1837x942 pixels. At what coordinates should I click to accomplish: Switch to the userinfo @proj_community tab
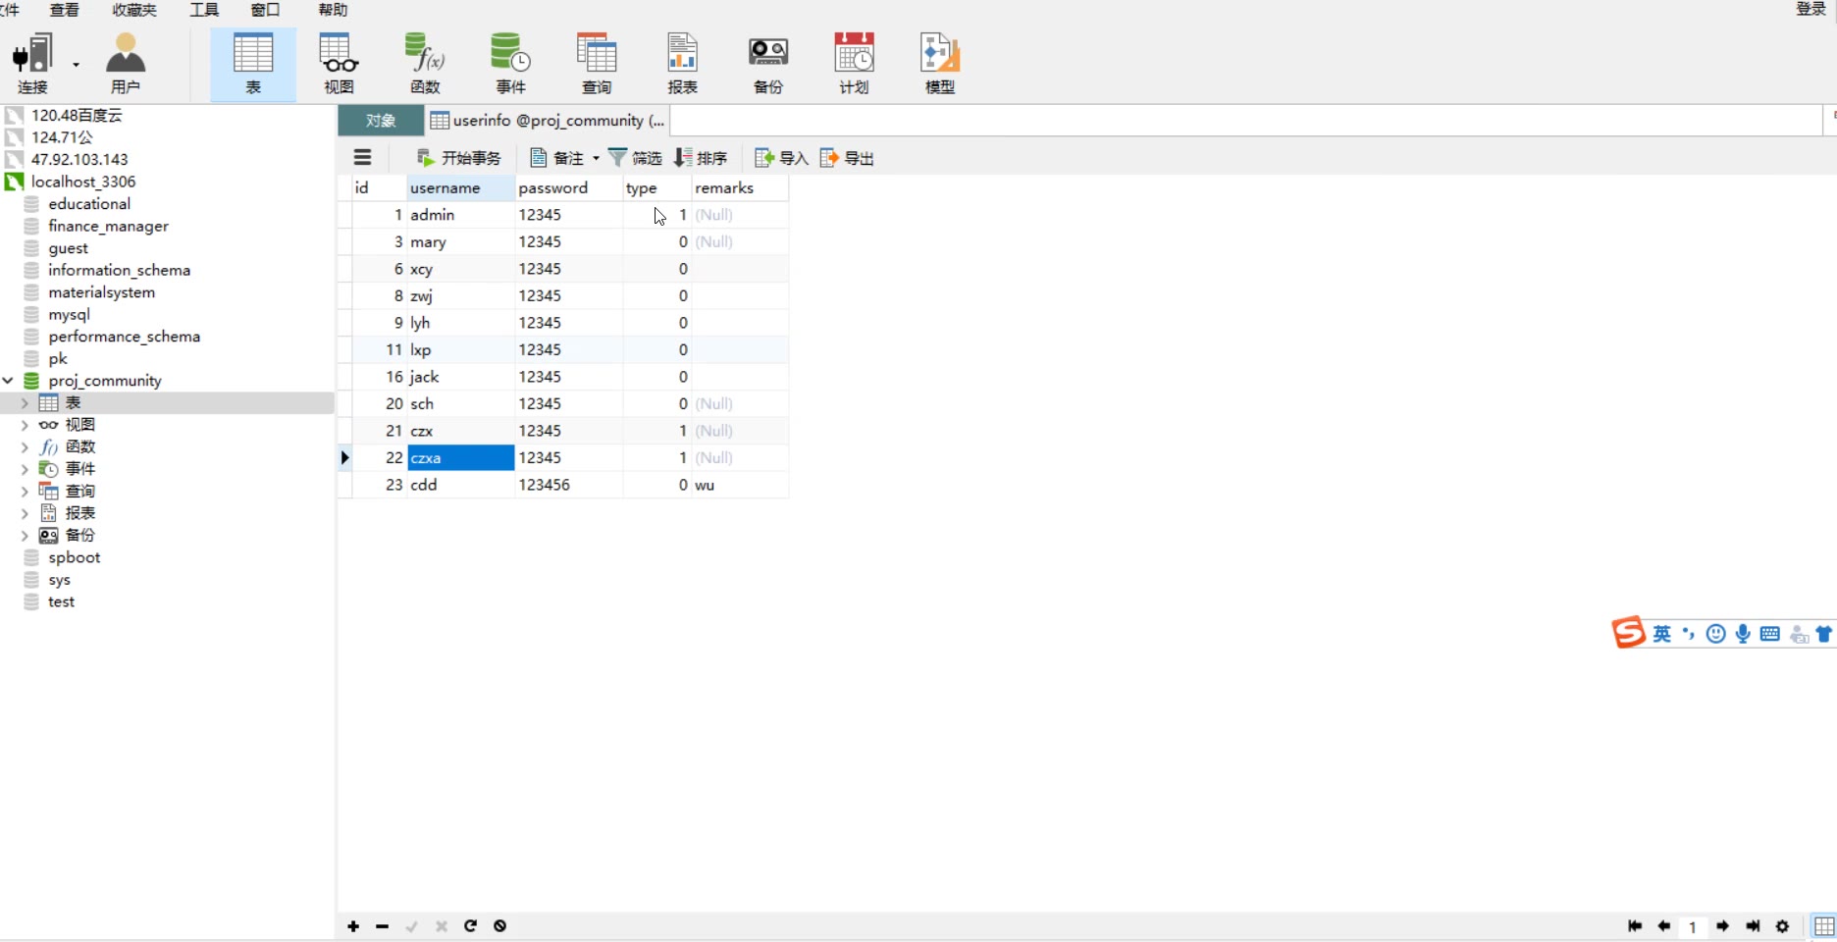pos(548,121)
